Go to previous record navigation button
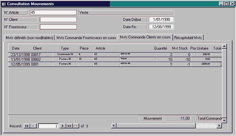 (x=33, y=126)
